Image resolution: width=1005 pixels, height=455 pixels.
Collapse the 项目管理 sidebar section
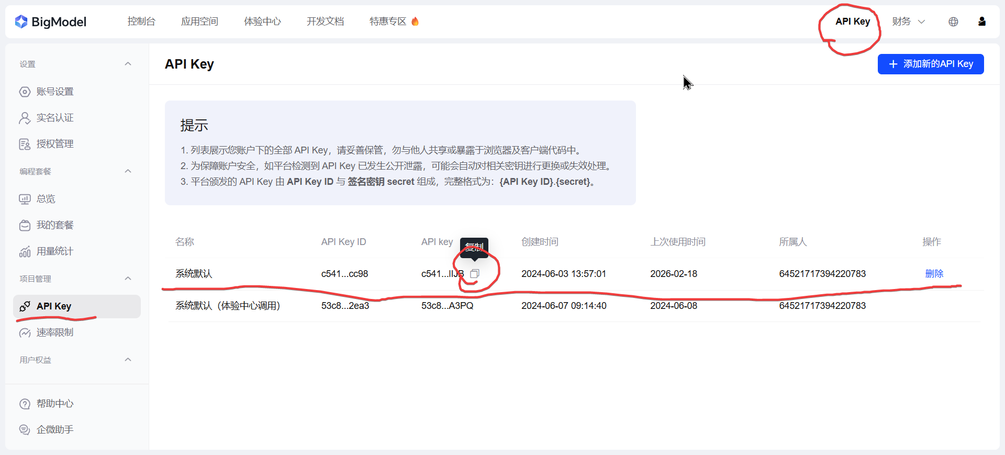tap(128, 279)
